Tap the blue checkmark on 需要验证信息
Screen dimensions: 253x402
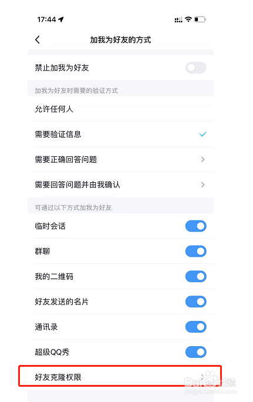[203, 134]
